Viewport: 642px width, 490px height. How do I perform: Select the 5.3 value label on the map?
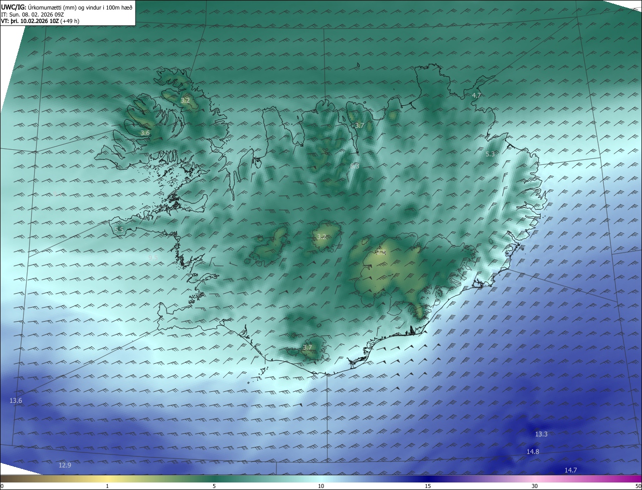pos(490,154)
